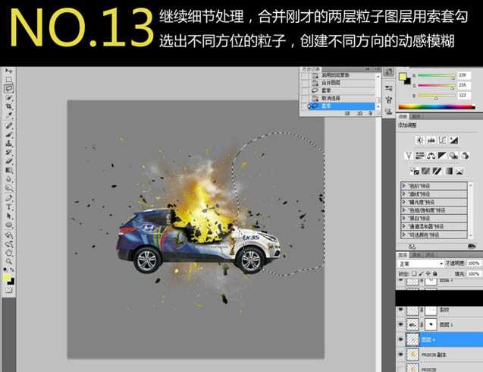
Task: Select the 图层 1 layer mask thumbnail
Action: (431, 324)
